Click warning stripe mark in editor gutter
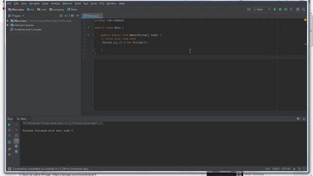 pos(305,44)
